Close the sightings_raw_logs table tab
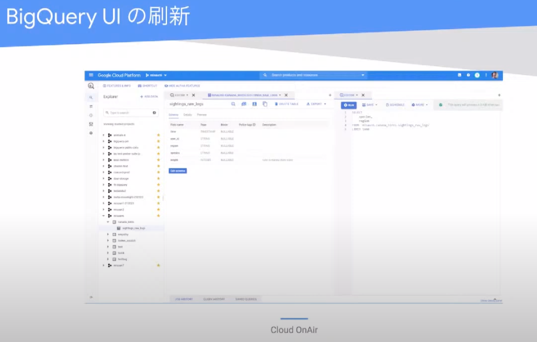Viewport: 537px width, 342px height. tap(286, 95)
